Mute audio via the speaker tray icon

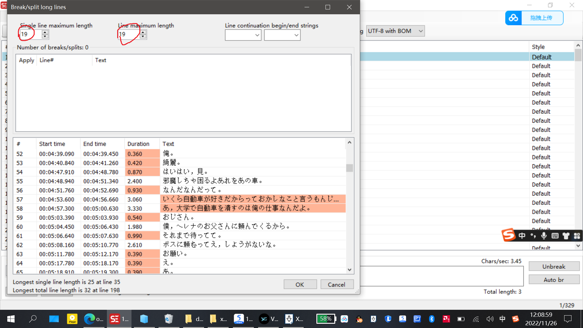tap(490, 319)
